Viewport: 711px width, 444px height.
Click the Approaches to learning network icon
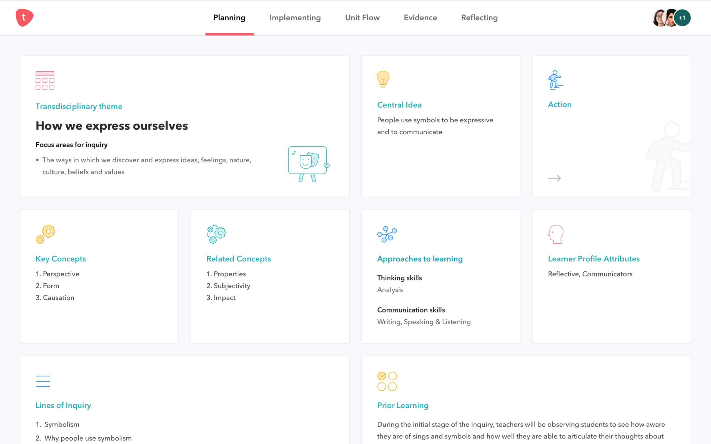click(x=387, y=234)
